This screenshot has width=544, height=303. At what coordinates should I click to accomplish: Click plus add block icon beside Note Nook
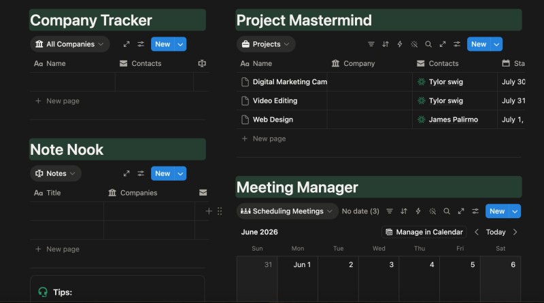click(x=209, y=211)
